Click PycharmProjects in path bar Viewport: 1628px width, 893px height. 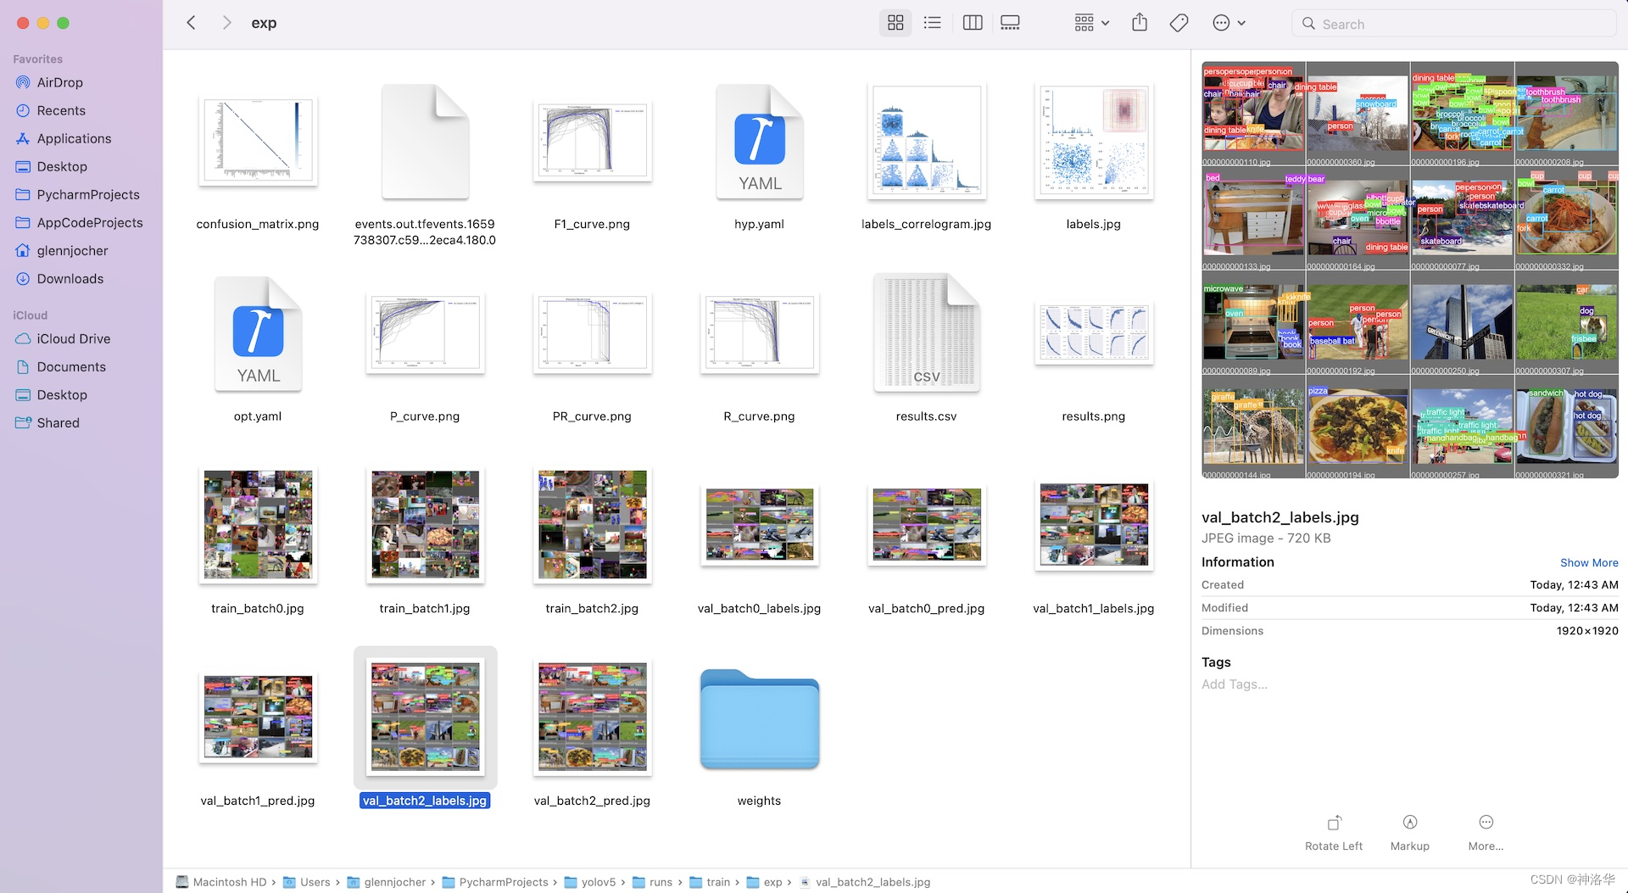click(495, 882)
